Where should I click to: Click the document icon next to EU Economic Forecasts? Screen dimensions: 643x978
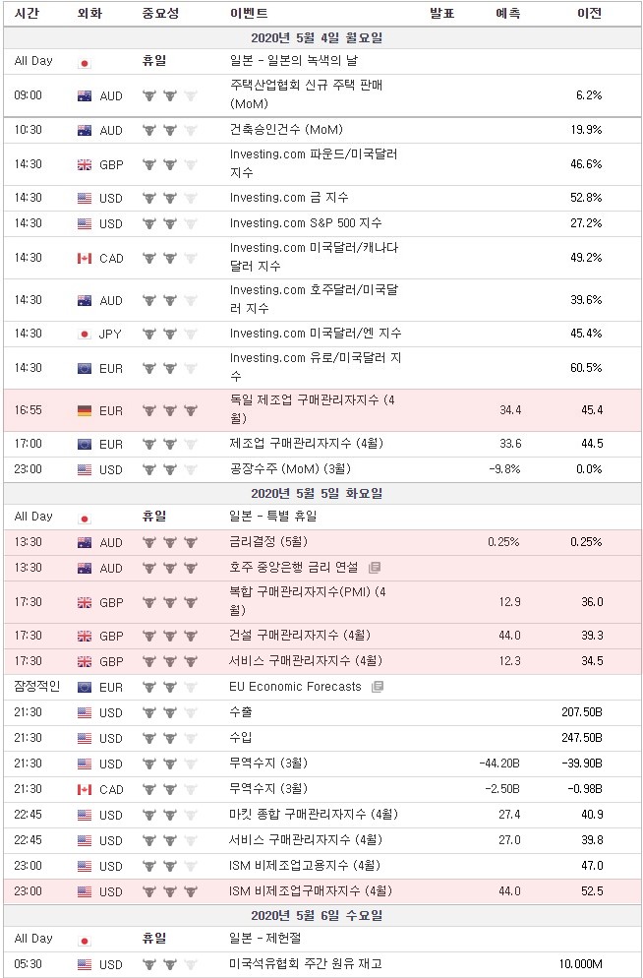click(x=377, y=687)
